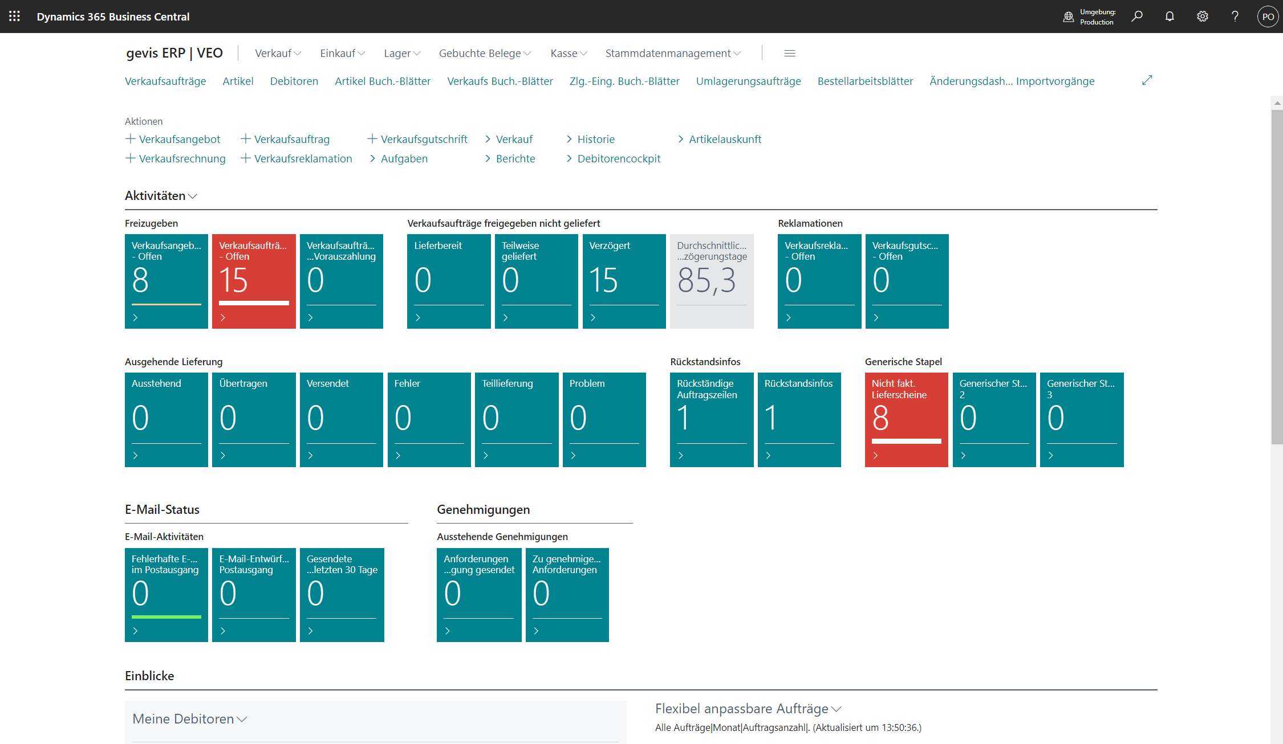
Task: Expand the Verkauf menu dropdown
Action: coord(278,53)
